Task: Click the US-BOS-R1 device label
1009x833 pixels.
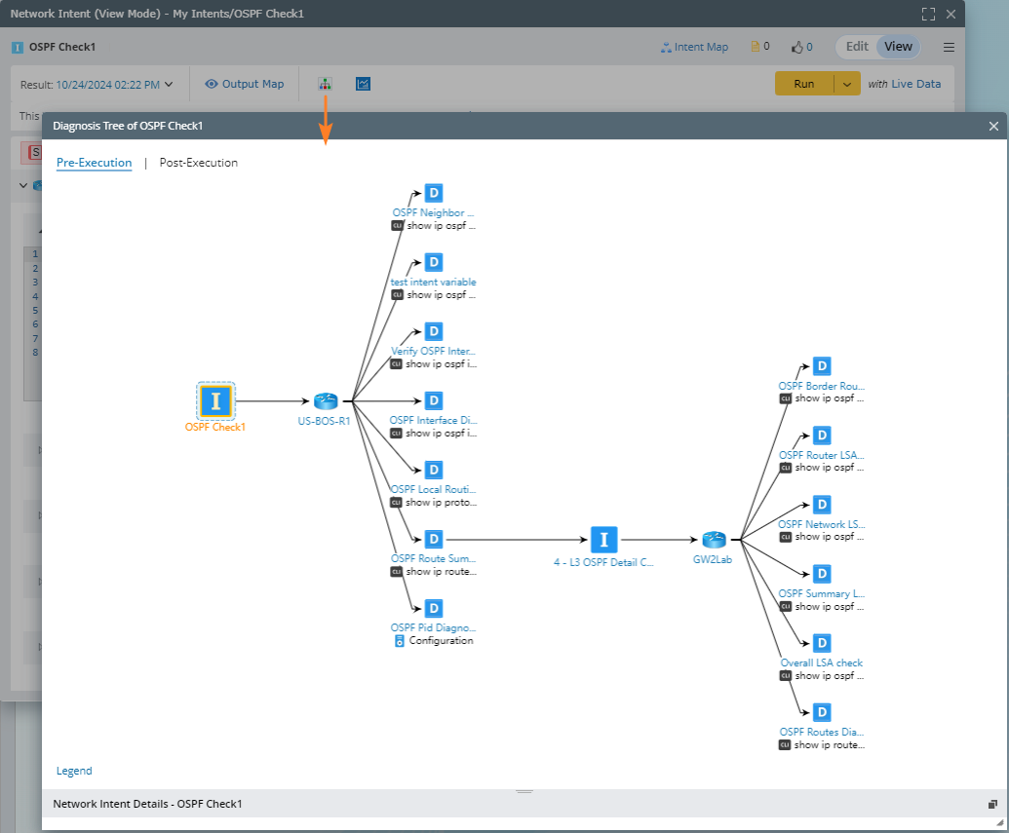Action: pos(324,421)
